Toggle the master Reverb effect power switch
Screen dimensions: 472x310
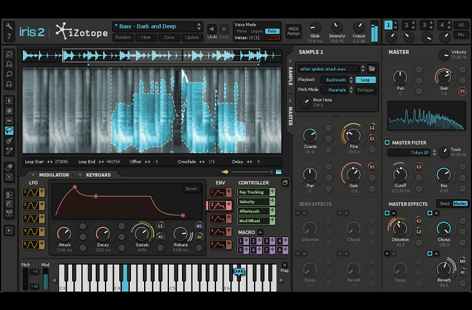(430, 254)
